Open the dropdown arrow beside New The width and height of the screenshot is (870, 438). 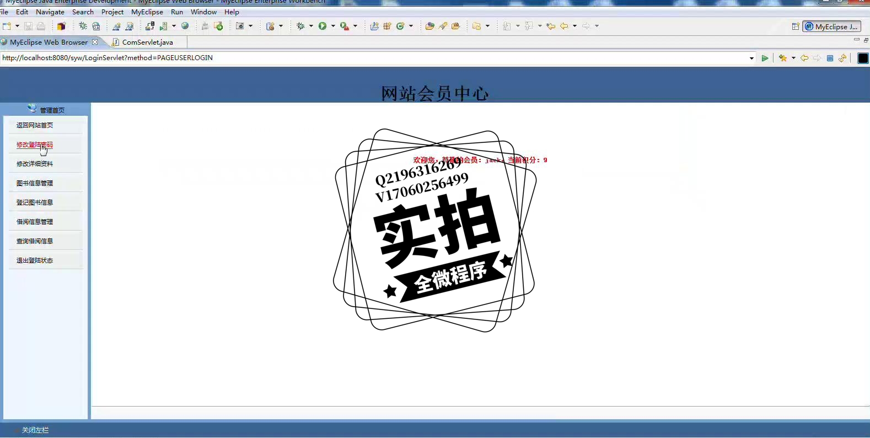point(17,26)
